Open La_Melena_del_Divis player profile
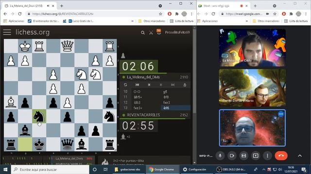The height and width of the screenshot is (174, 311). point(143,77)
